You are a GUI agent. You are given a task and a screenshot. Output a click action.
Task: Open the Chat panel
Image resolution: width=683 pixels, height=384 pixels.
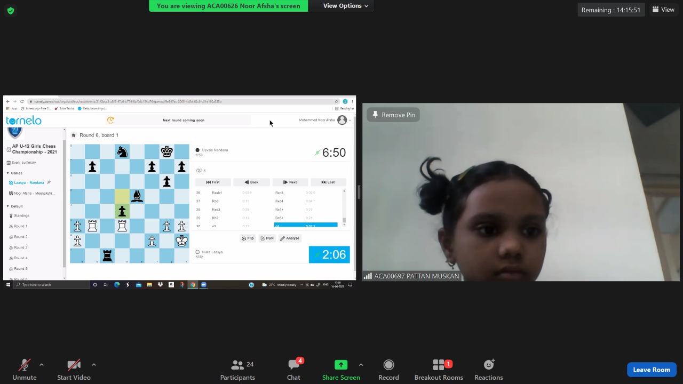pos(293,370)
